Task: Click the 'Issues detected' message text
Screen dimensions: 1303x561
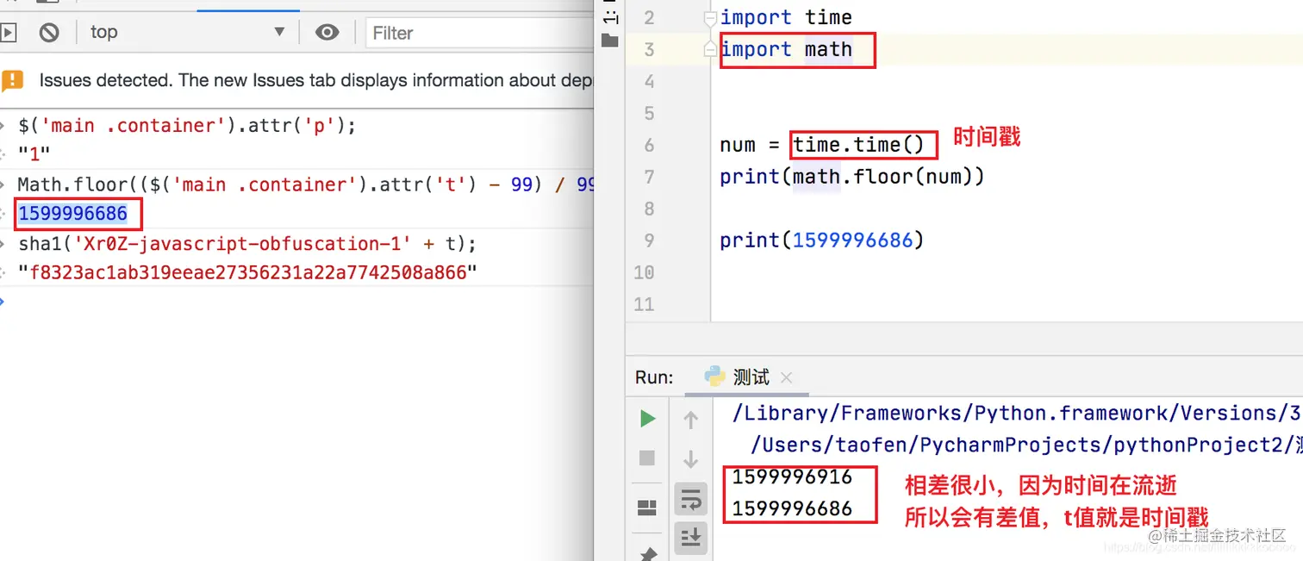Action: click(316, 80)
